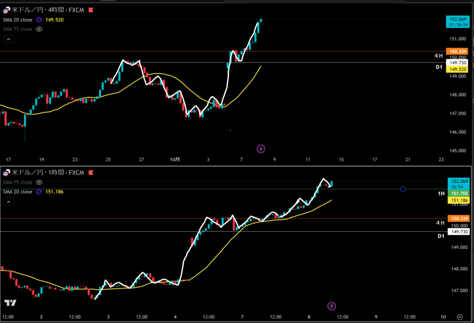
Task: Click the TradingView logo in bottom-left corner
Action: pos(10,303)
